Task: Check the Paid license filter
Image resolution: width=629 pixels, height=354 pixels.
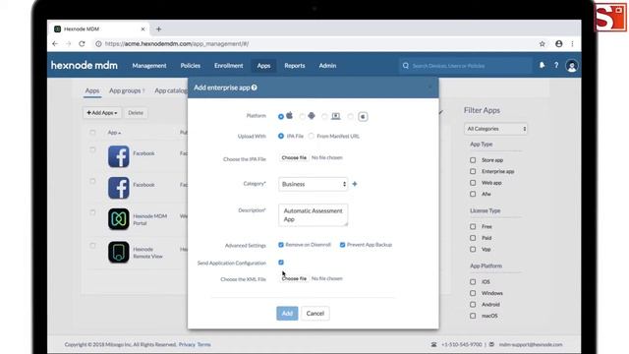Action: coord(473,238)
